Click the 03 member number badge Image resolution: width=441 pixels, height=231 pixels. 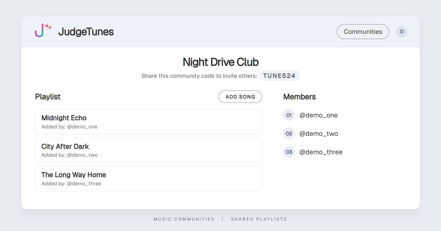point(289,152)
